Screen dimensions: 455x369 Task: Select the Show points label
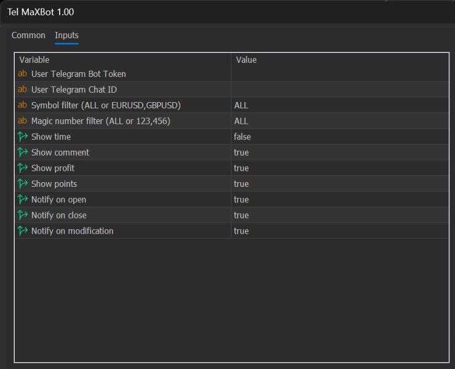[54, 184]
